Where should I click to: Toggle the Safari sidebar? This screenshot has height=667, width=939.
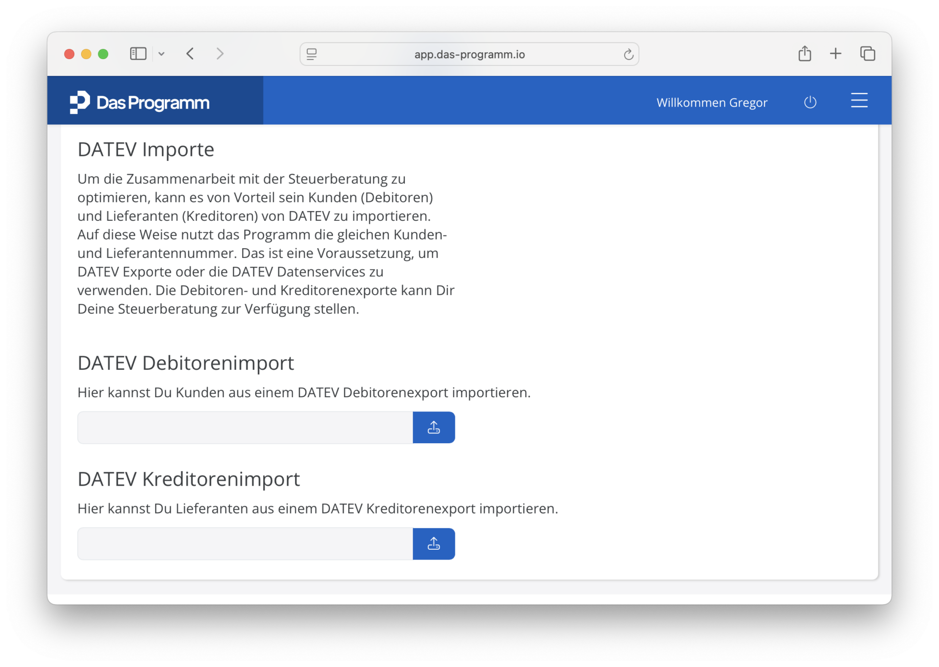point(138,54)
